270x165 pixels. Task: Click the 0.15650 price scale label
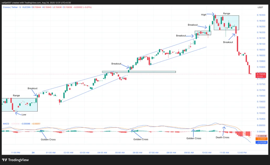(x=261, y=96)
